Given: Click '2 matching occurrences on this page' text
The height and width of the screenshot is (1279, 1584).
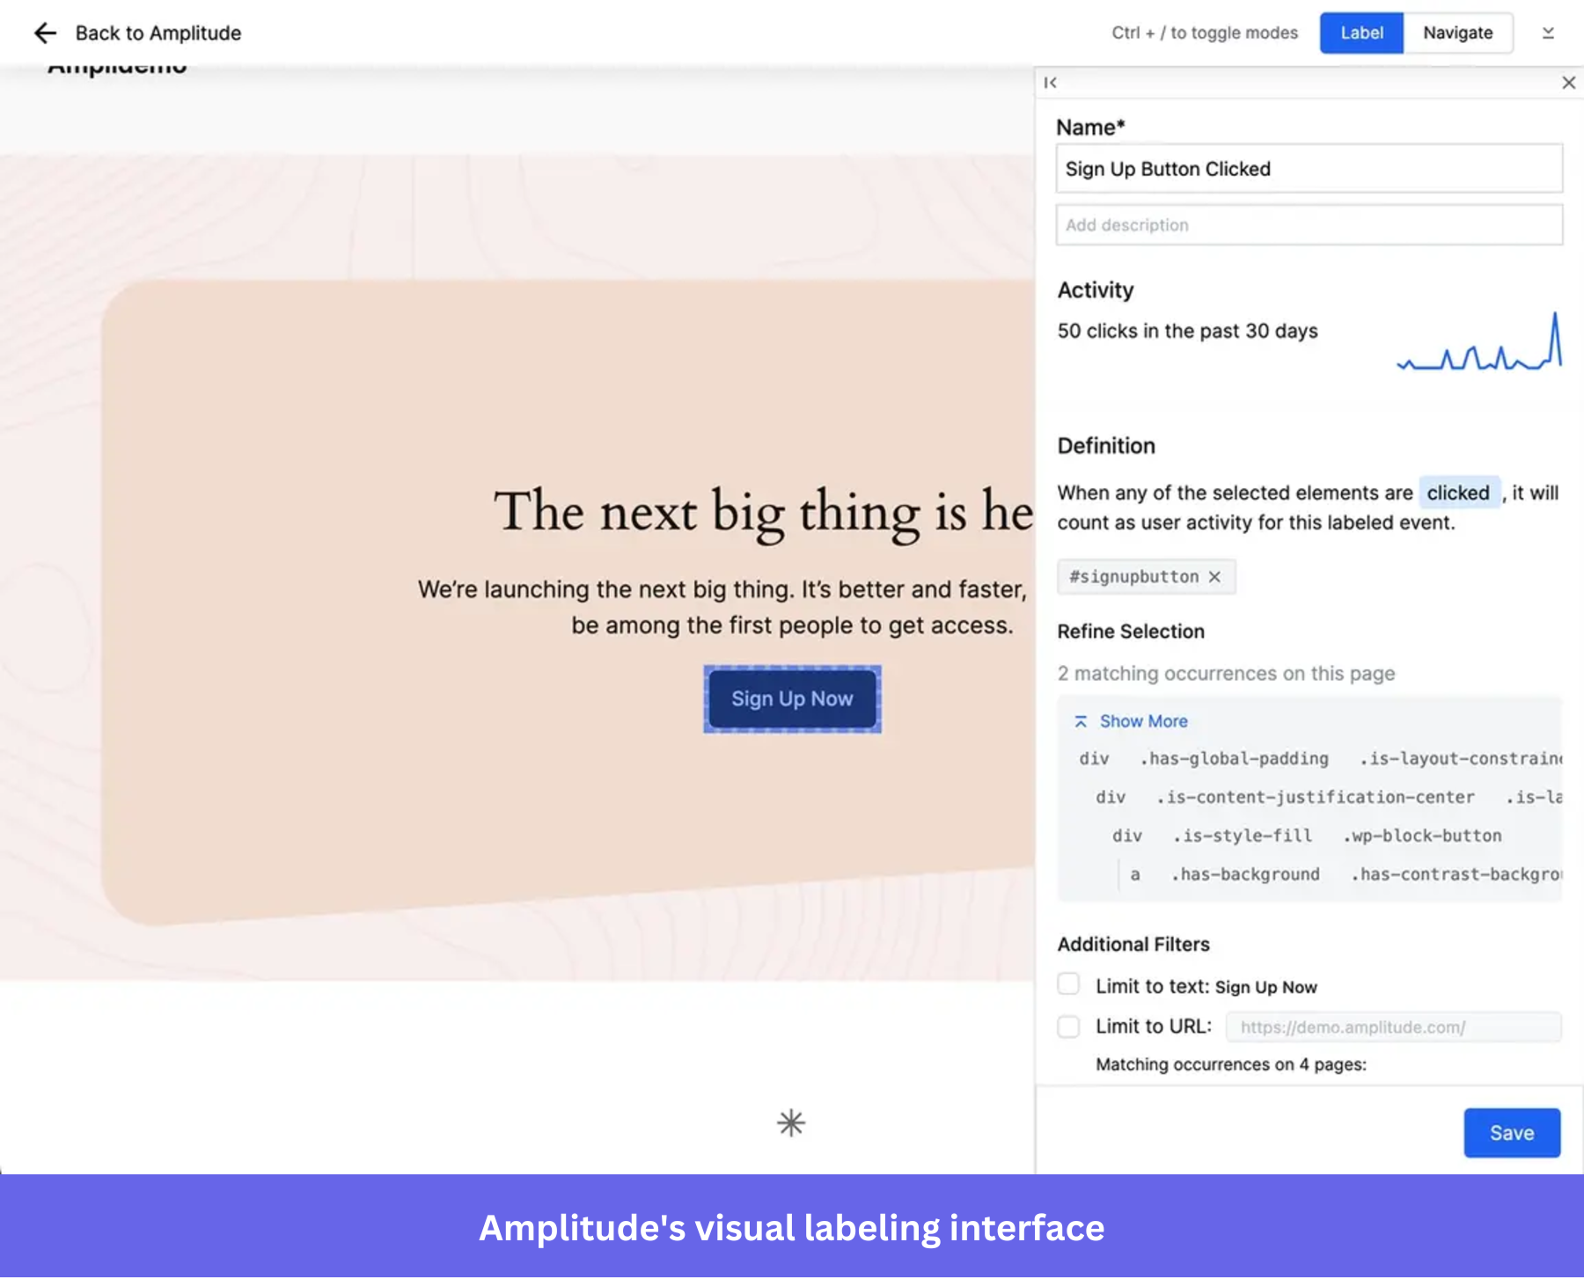Looking at the screenshot, I should 1226,674.
